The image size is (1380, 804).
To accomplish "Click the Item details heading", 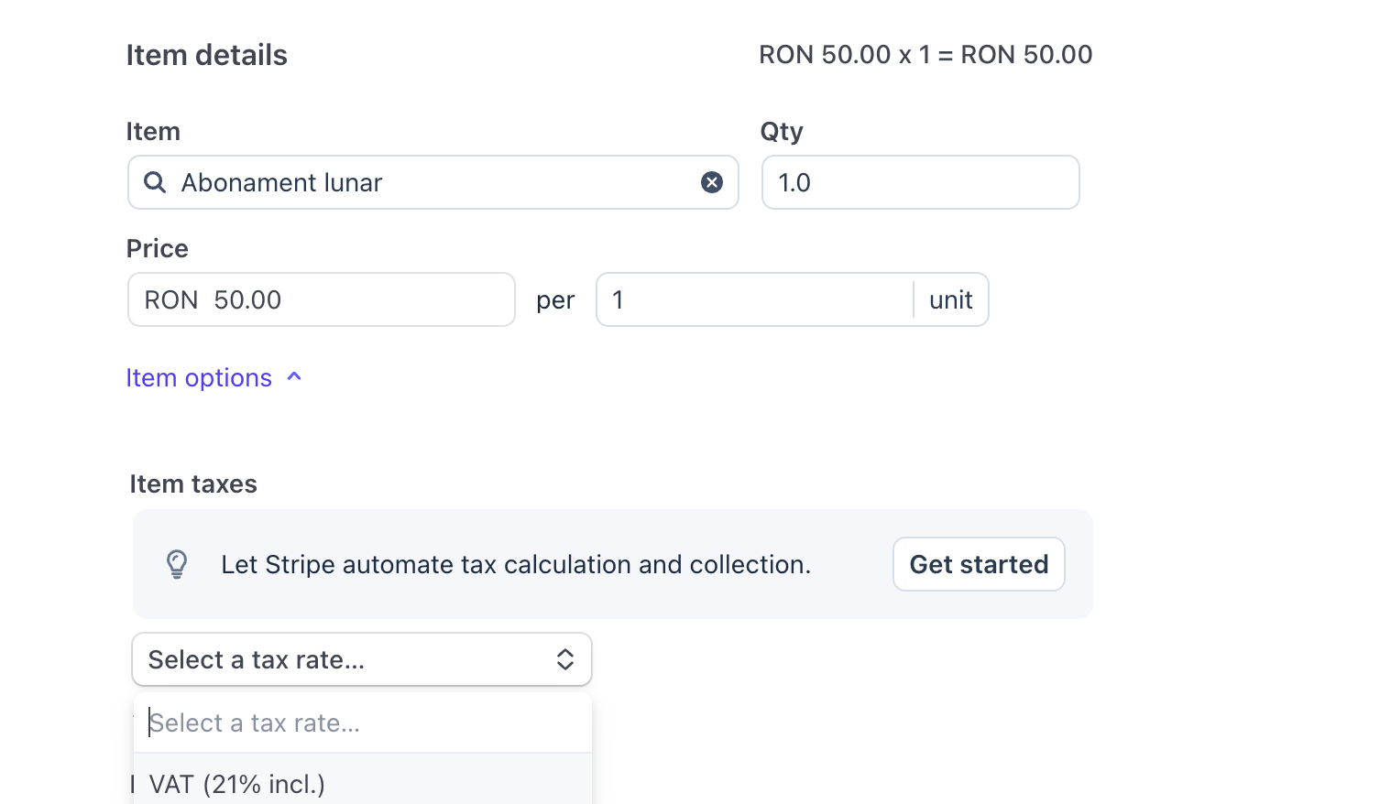I will 207,55.
